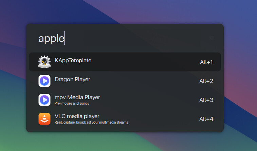The height and width of the screenshot is (151, 257).
Task: Place cursor after the word 'apple'
Action: coord(65,38)
